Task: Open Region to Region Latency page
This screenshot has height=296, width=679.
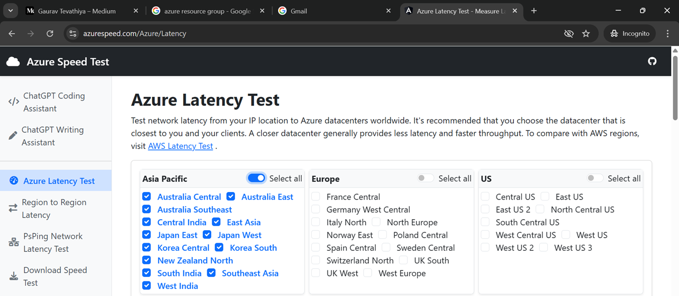Action: pyautogui.click(x=54, y=209)
